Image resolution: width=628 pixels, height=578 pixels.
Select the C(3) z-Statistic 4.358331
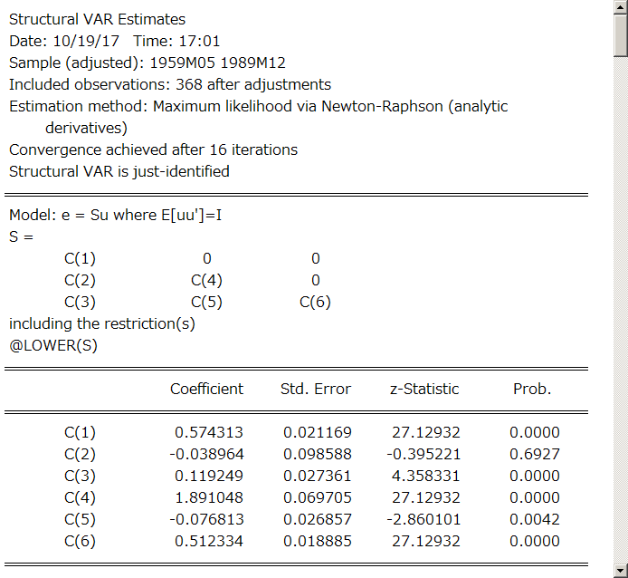425,476
